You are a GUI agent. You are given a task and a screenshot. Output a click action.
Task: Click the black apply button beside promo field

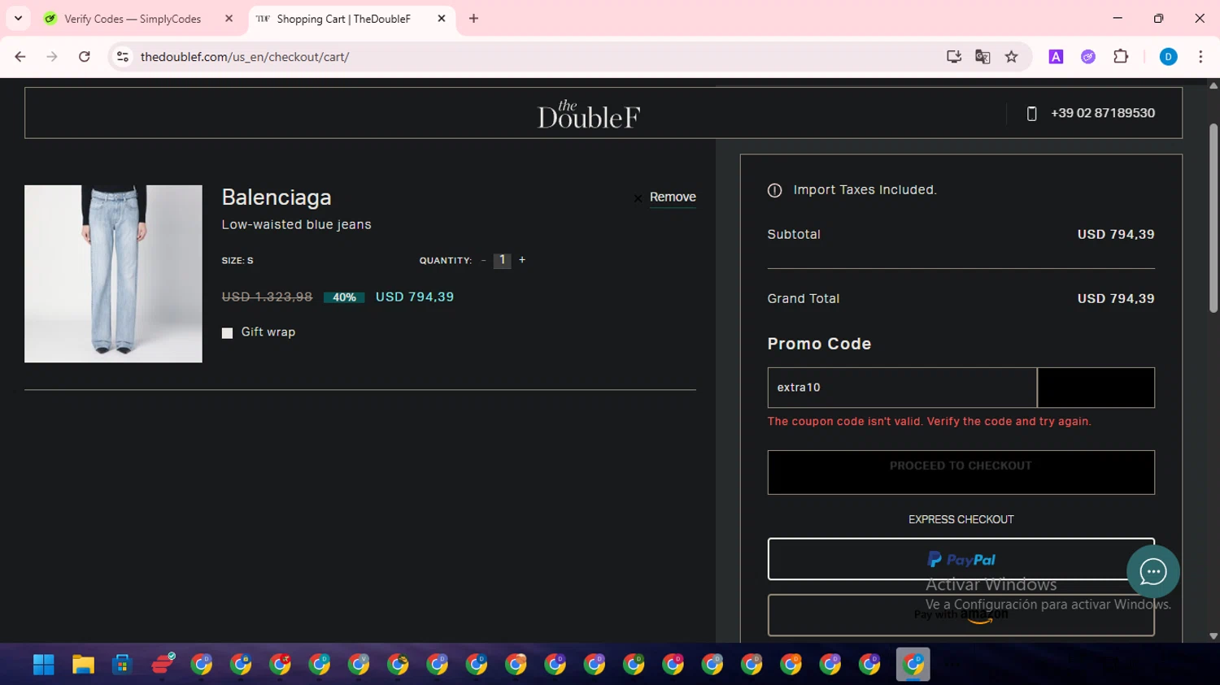[x=1096, y=388]
